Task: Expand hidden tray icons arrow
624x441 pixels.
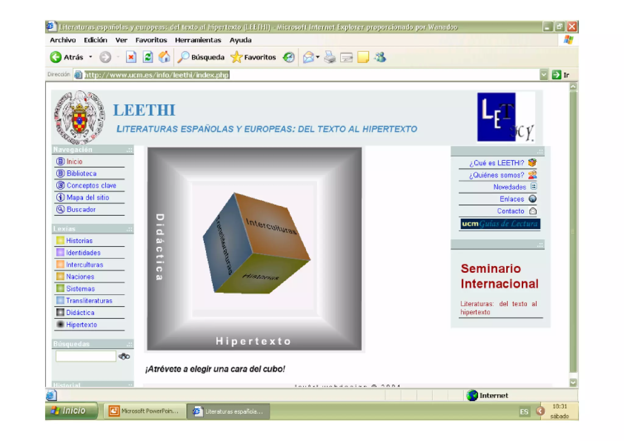Action: click(x=540, y=411)
